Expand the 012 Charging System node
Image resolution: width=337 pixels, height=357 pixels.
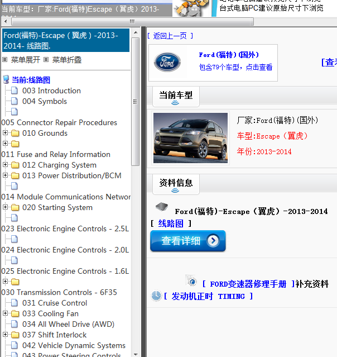coord(5,165)
